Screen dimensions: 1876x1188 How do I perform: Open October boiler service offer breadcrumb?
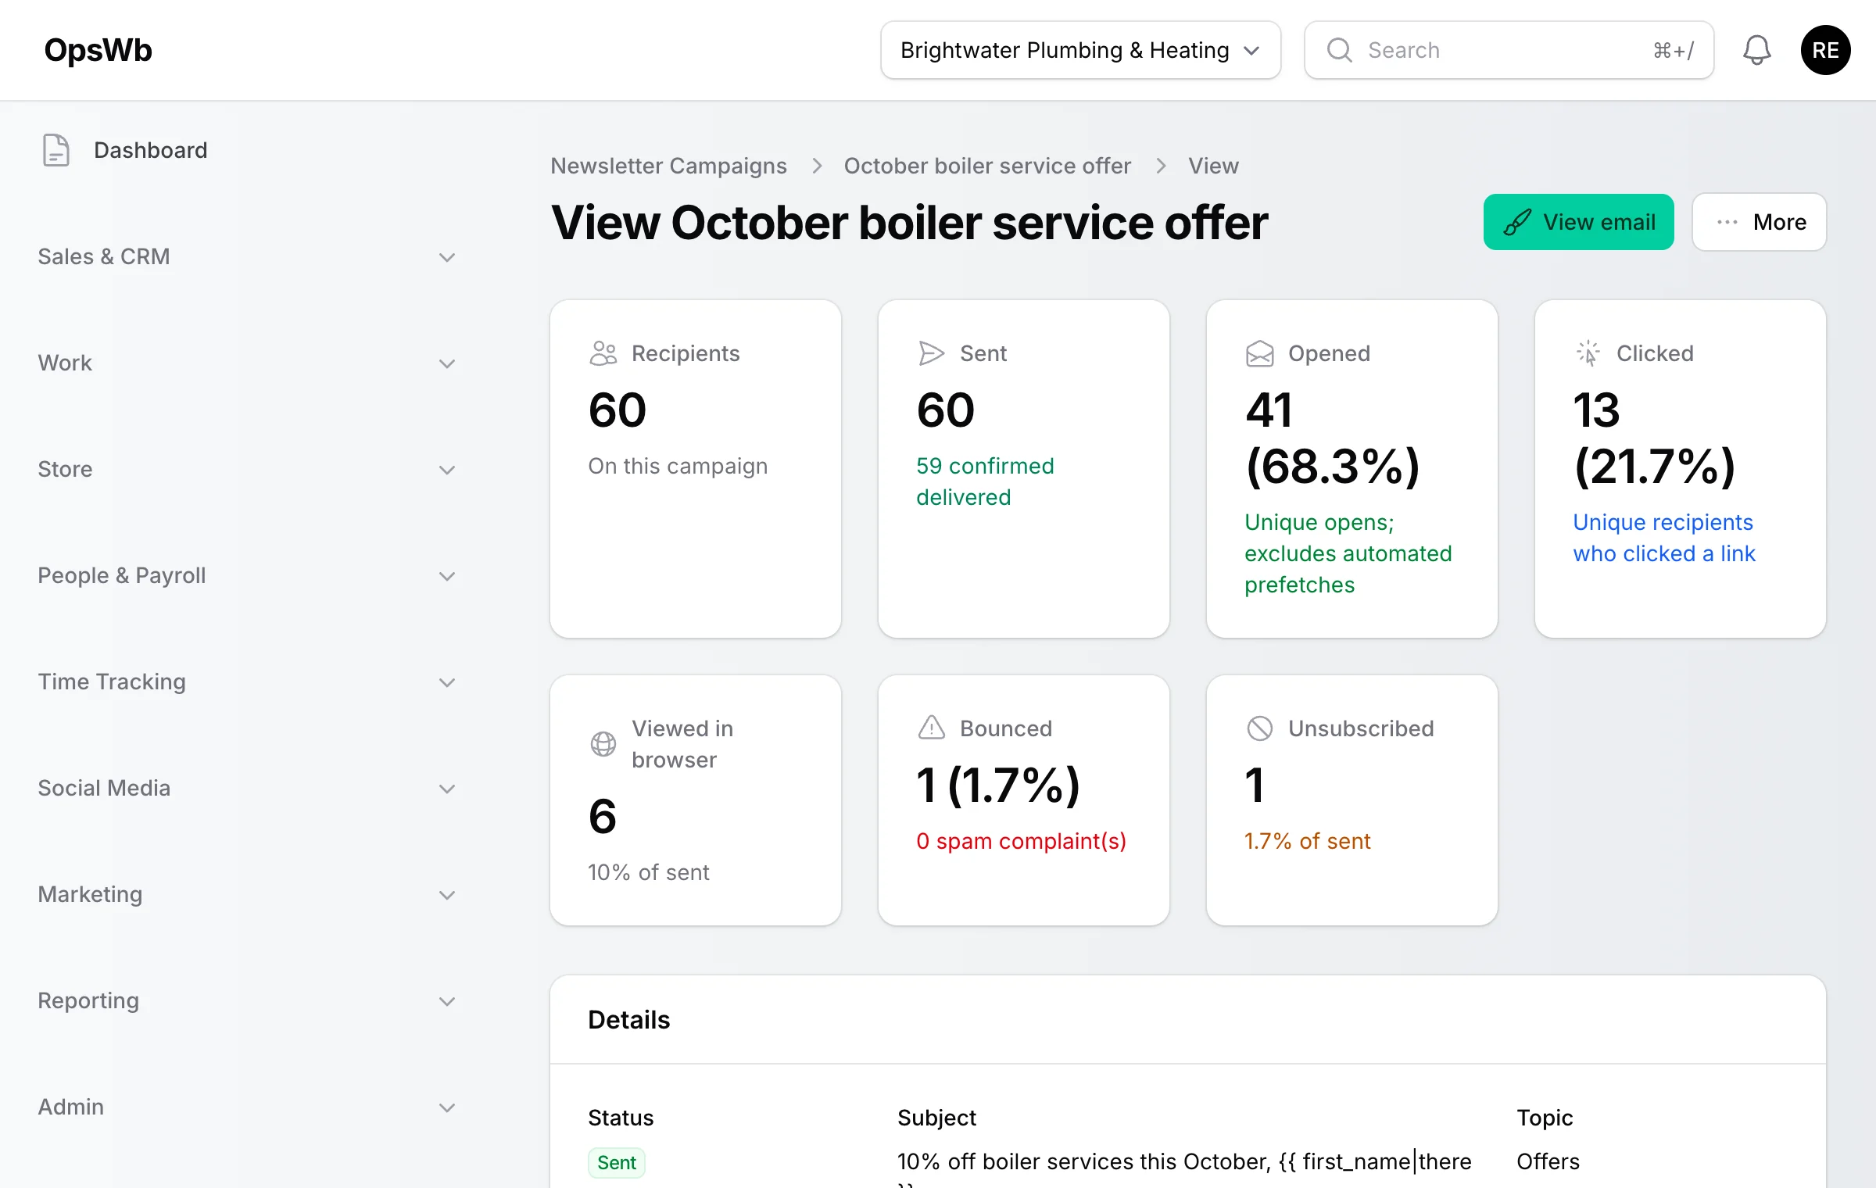[x=987, y=166]
